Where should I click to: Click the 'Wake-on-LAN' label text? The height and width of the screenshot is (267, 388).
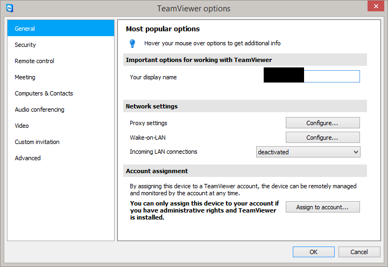click(x=148, y=138)
